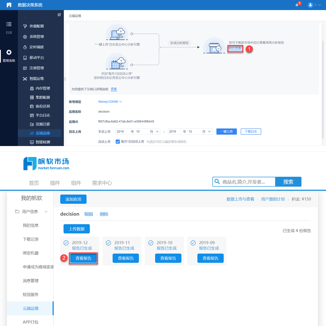Go to the 插件 tab
The width and height of the screenshot is (326, 326).
55,183
